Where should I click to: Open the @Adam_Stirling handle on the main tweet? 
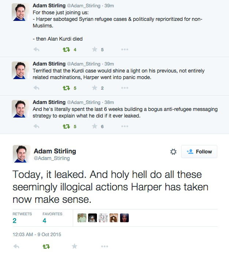[x=52, y=159]
